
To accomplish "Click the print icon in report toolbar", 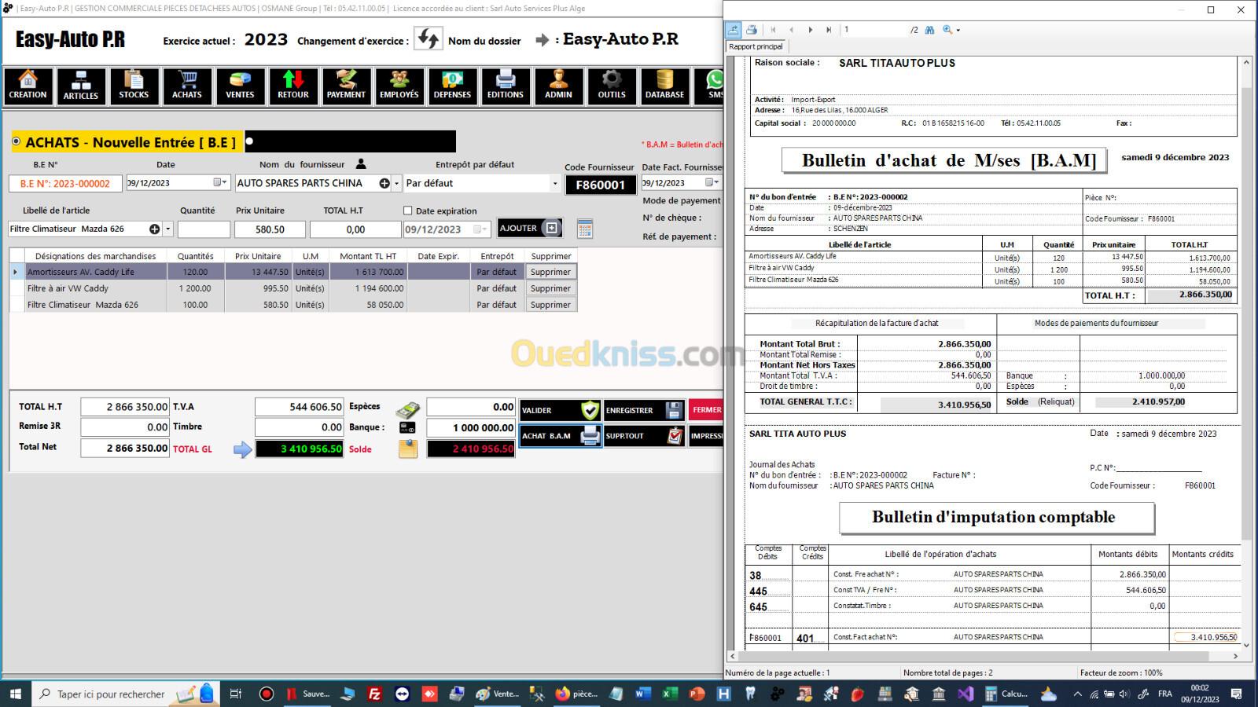I will pyautogui.click(x=752, y=30).
